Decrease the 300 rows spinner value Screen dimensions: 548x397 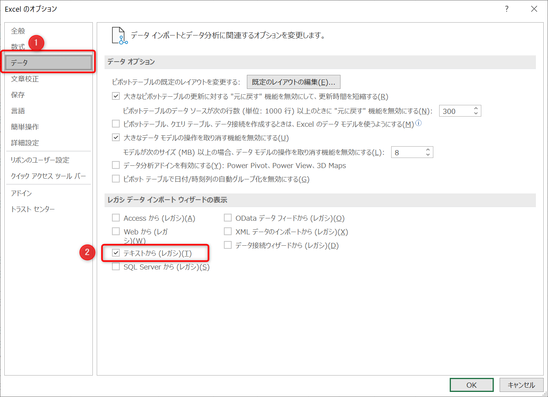[476, 113]
